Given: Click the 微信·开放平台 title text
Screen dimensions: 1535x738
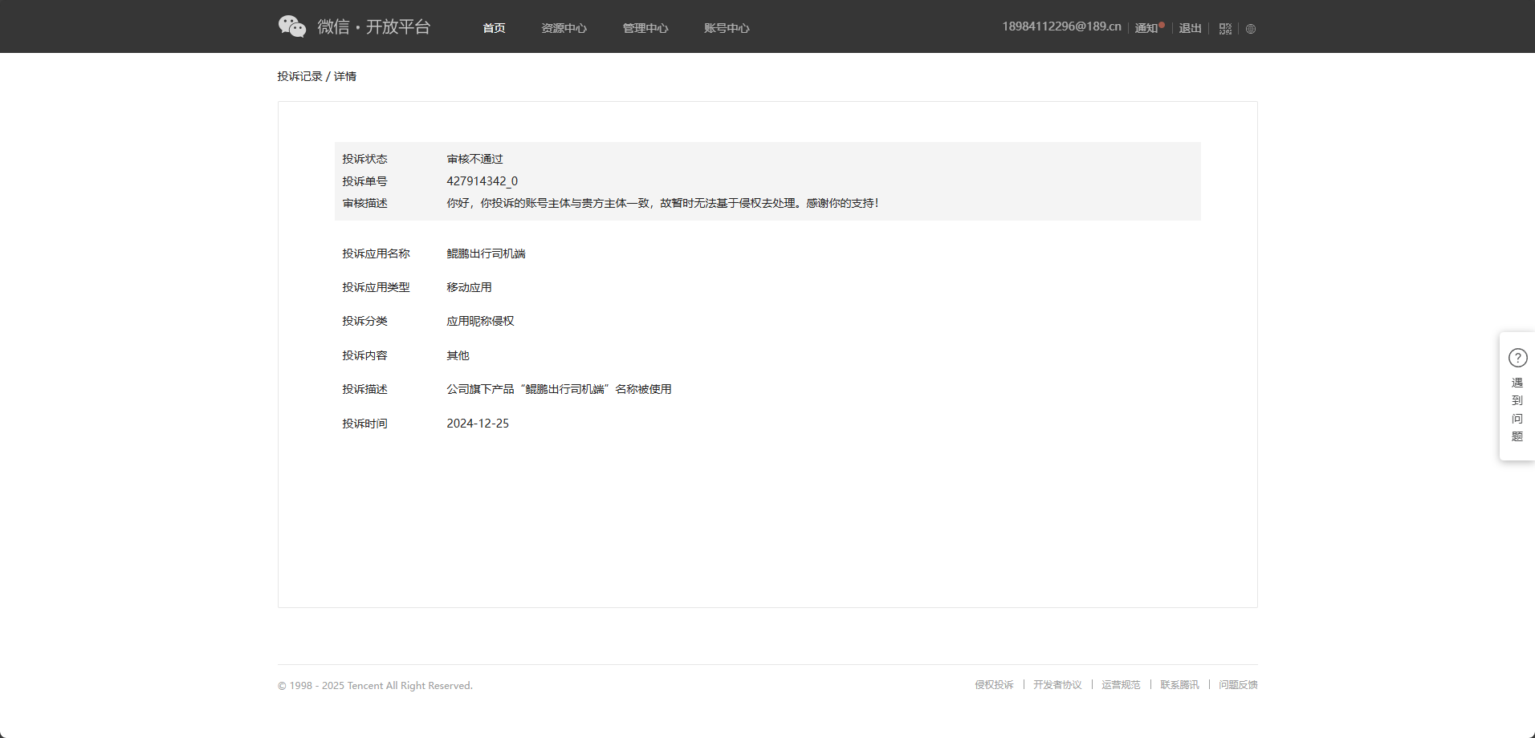Looking at the screenshot, I should 374,26.
